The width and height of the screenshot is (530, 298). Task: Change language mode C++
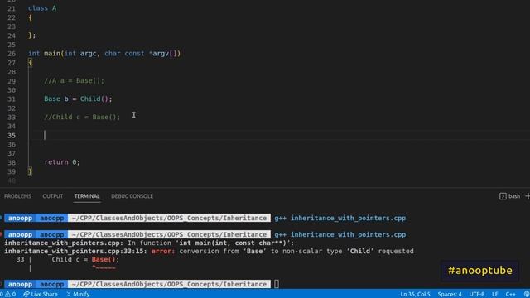(510, 294)
